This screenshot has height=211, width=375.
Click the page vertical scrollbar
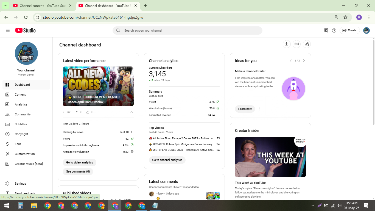pyautogui.click(x=373, y=82)
